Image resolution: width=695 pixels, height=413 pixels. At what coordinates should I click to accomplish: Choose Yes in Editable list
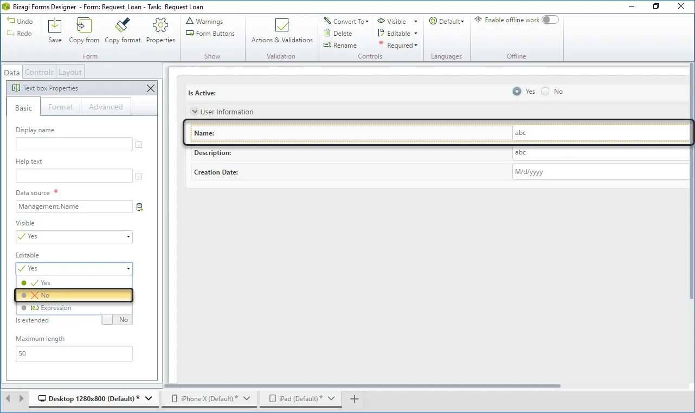74,283
